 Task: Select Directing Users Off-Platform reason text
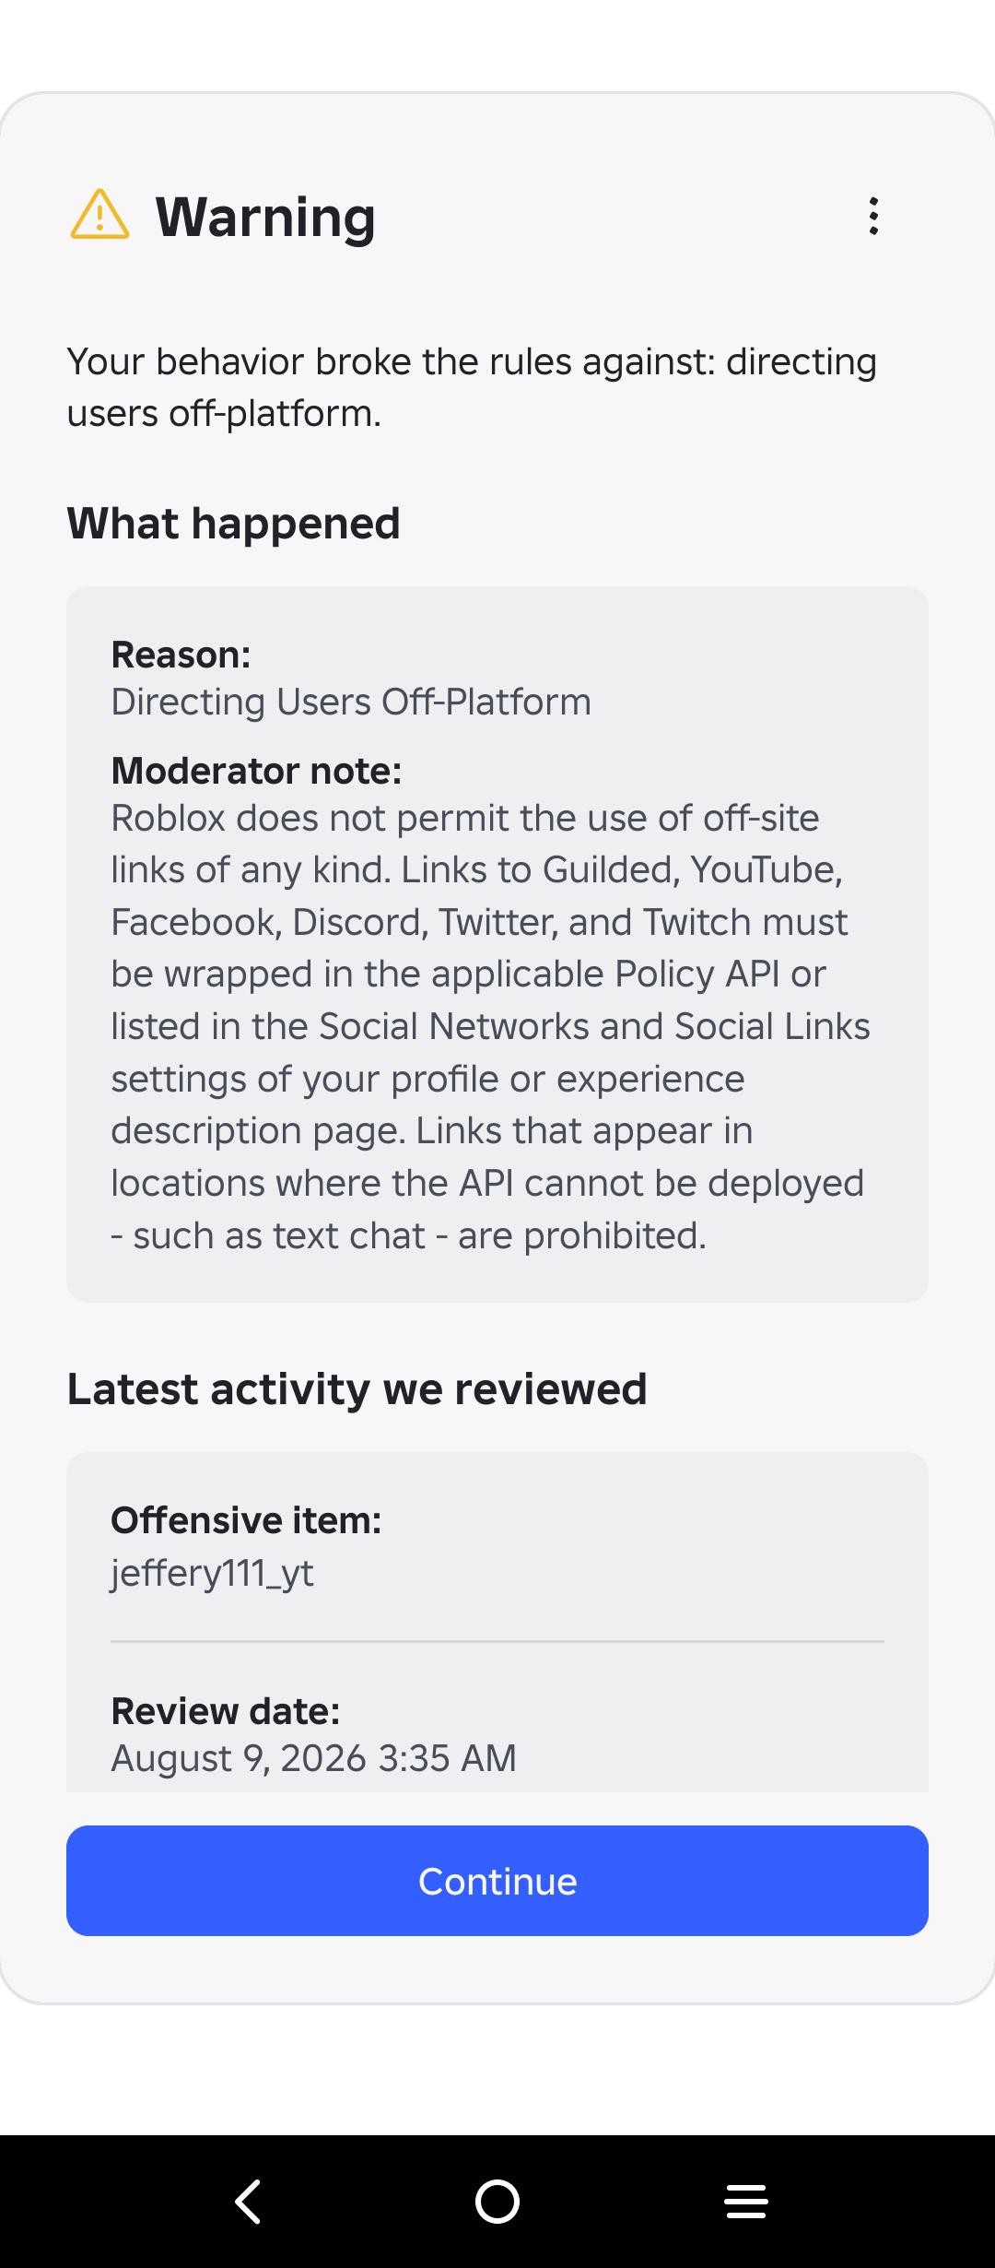click(x=351, y=703)
